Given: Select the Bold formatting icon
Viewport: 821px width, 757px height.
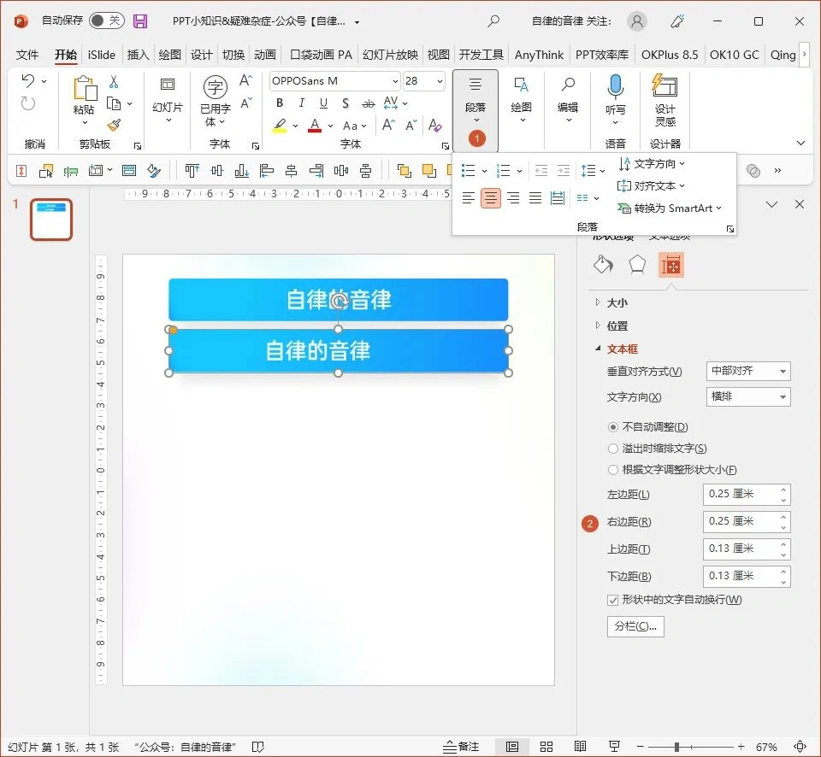Looking at the screenshot, I should pos(279,103).
